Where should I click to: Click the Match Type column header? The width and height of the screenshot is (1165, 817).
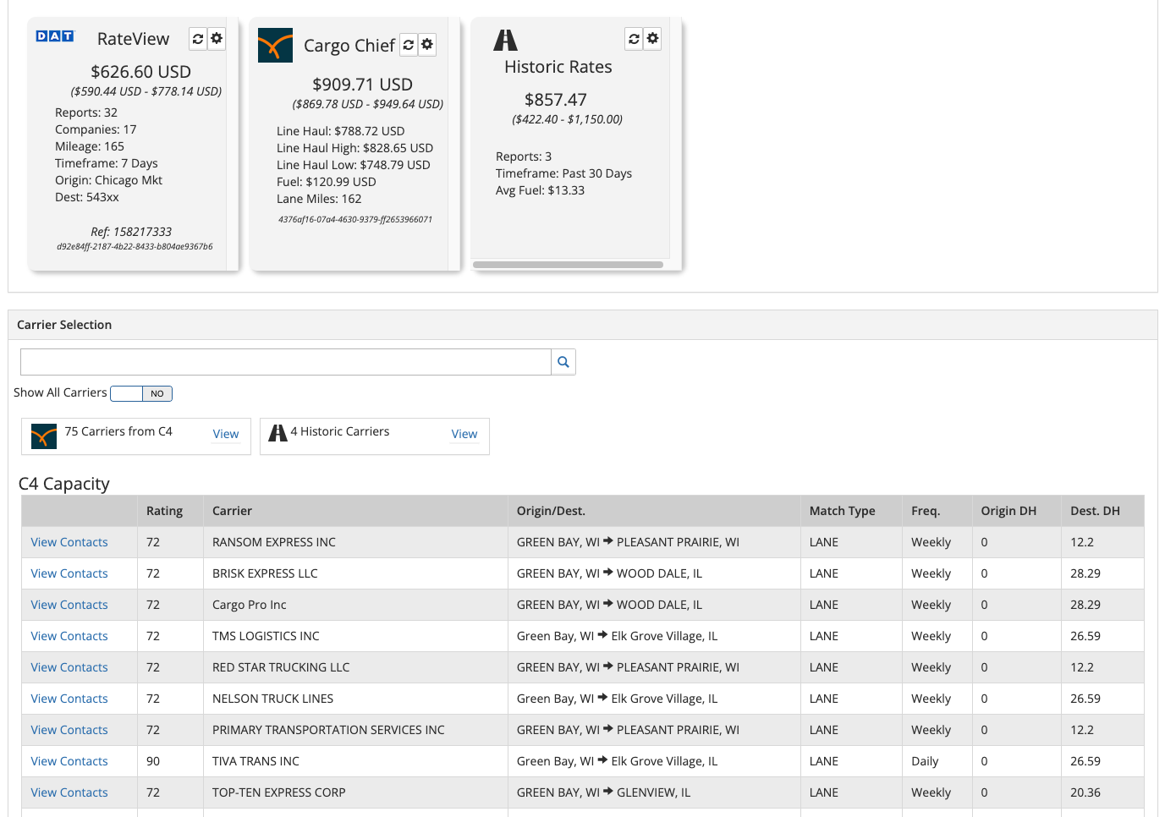pyautogui.click(x=842, y=511)
